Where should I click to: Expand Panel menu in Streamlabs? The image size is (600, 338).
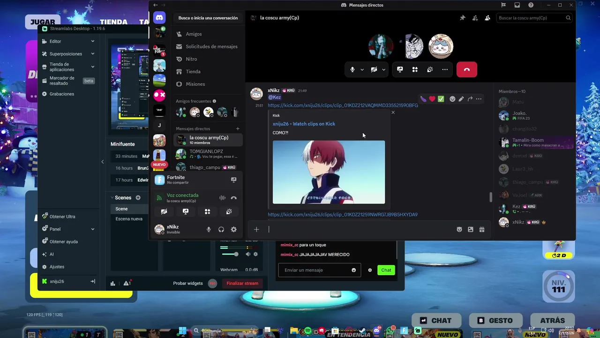pos(68,229)
